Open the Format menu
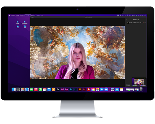This screenshot has width=155, height=124. 28,15
